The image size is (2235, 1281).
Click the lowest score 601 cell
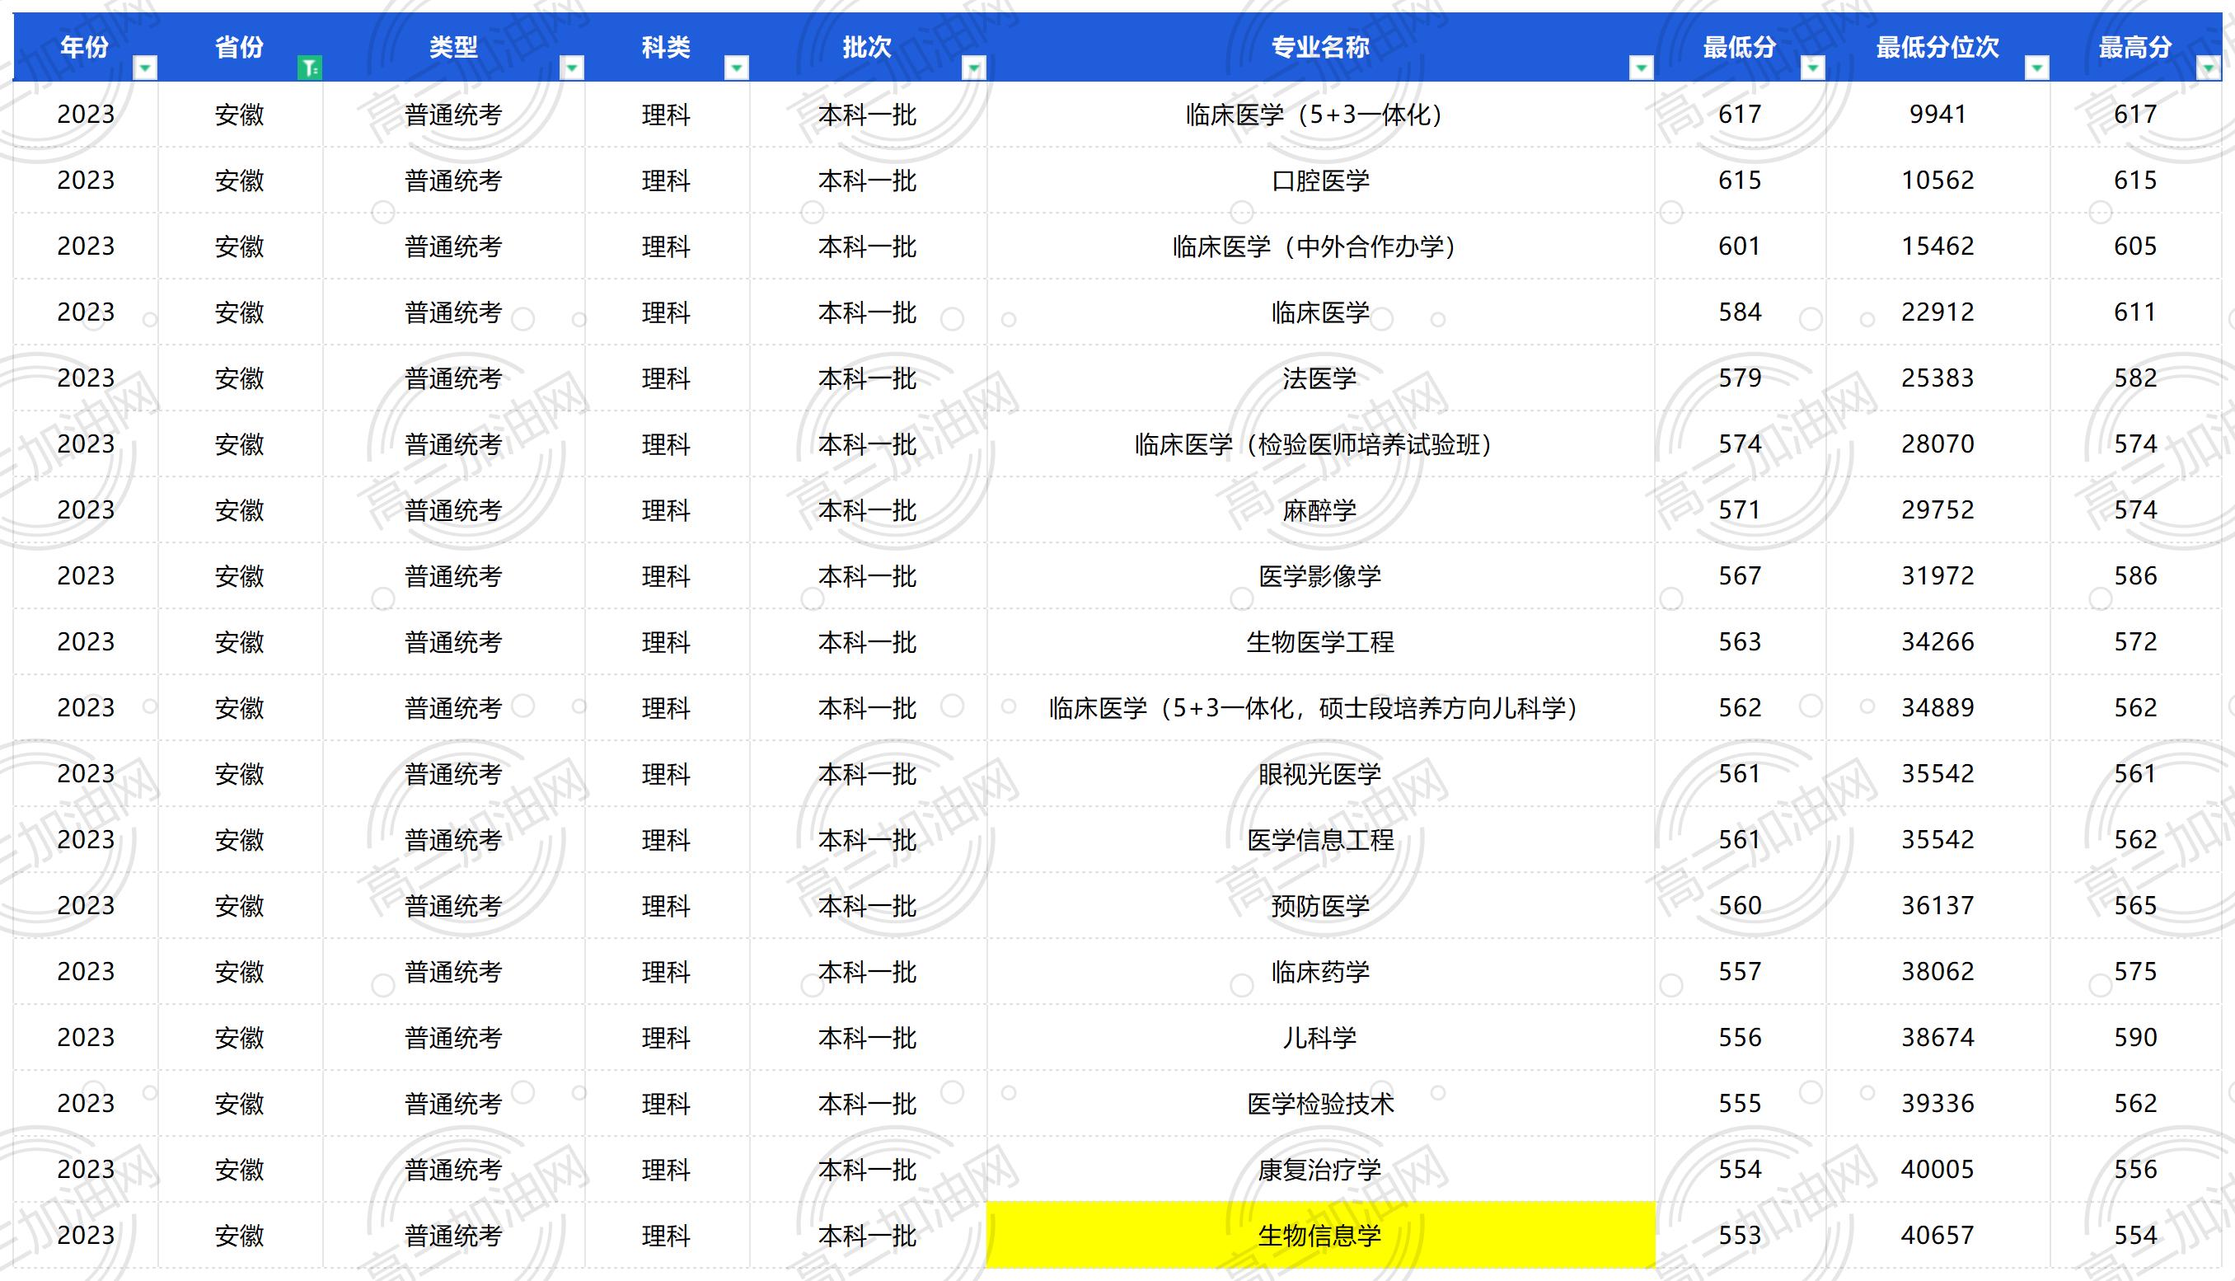pos(1740,246)
